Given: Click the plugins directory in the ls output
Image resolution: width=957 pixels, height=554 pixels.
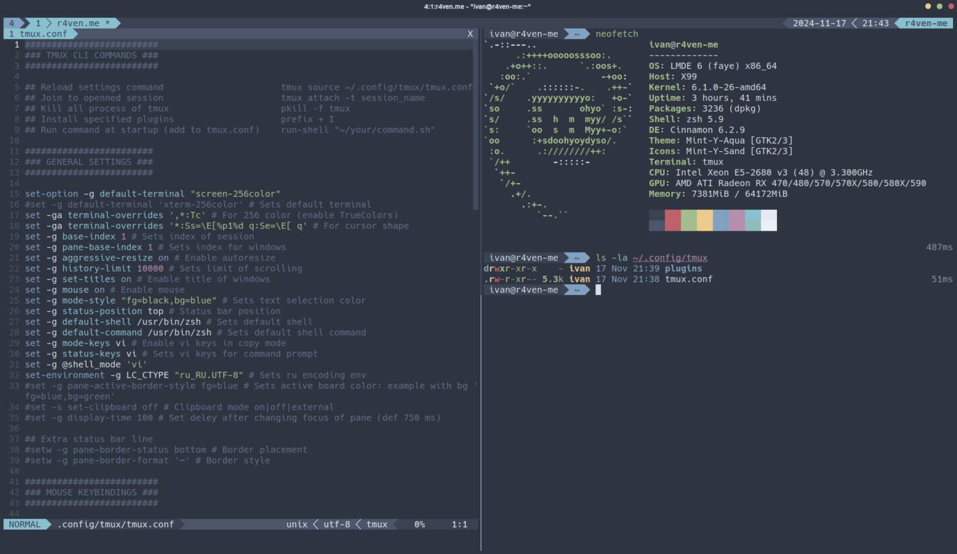Looking at the screenshot, I should pos(683,268).
